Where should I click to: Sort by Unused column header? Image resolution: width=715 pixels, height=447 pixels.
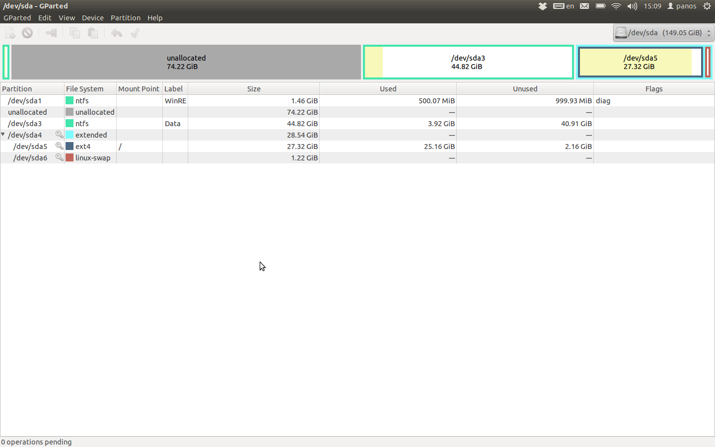point(525,89)
